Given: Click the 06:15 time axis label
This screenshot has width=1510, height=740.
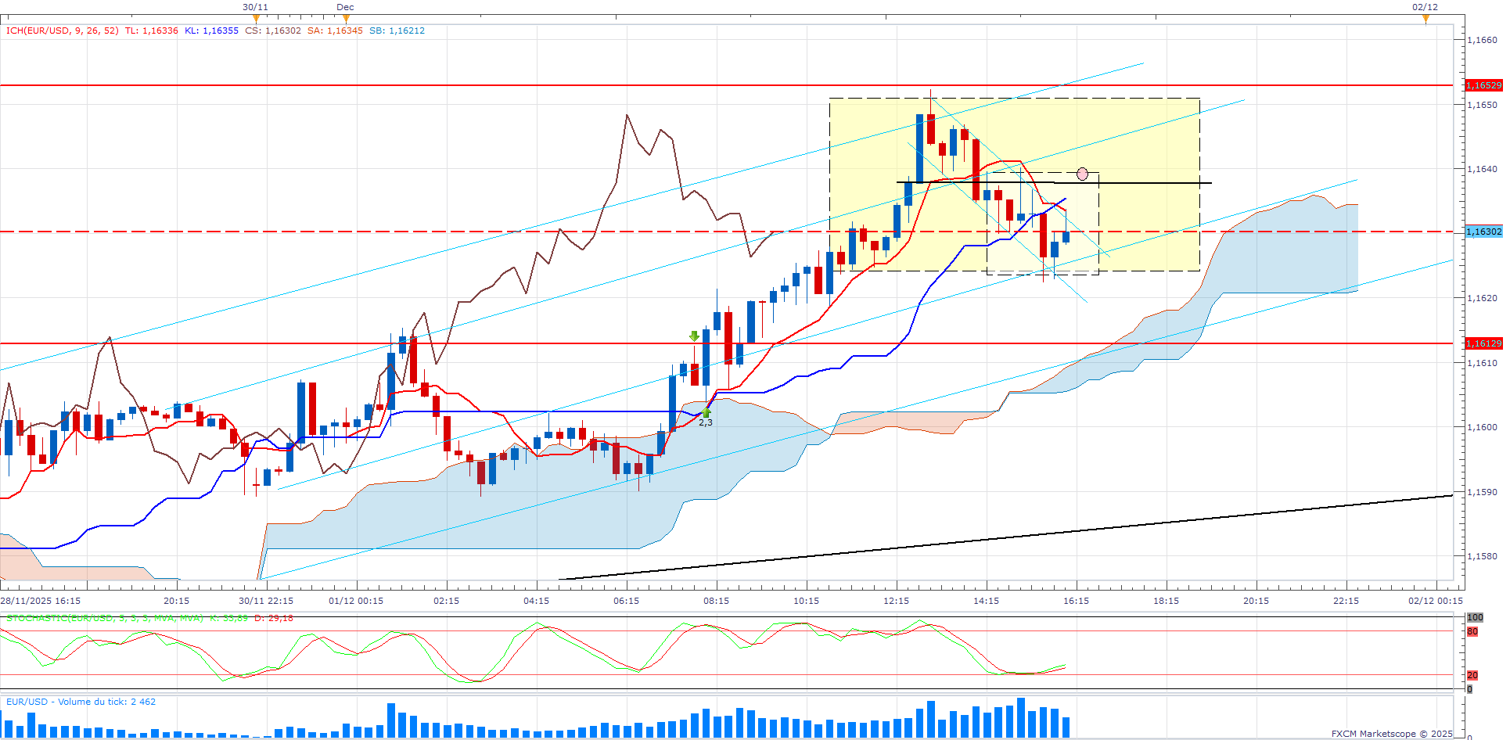Looking at the screenshot, I should point(626,601).
